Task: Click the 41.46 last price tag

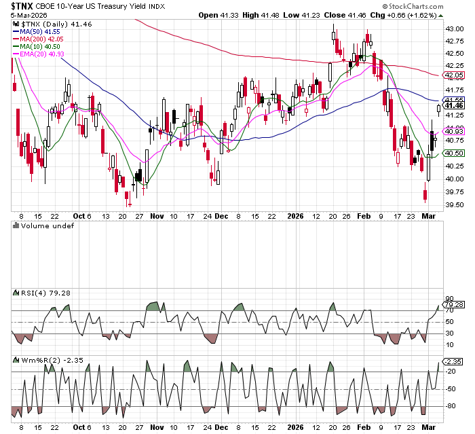Action: coord(453,105)
